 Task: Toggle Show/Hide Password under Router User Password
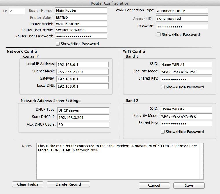(58, 44)
